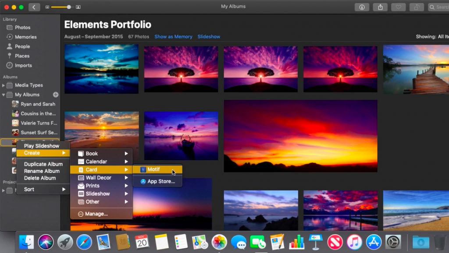Image resolution: width=449 pixels, height=253 pixels.
Task: Open Siri from the Dock
Action: click(46, 242)
